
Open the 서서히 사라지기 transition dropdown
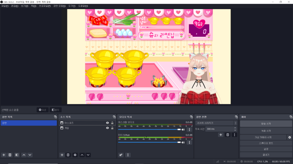click(x=216, y=123)
